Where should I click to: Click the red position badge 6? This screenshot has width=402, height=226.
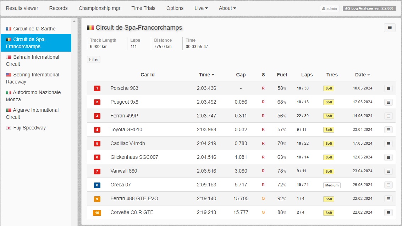coord(97,157)
